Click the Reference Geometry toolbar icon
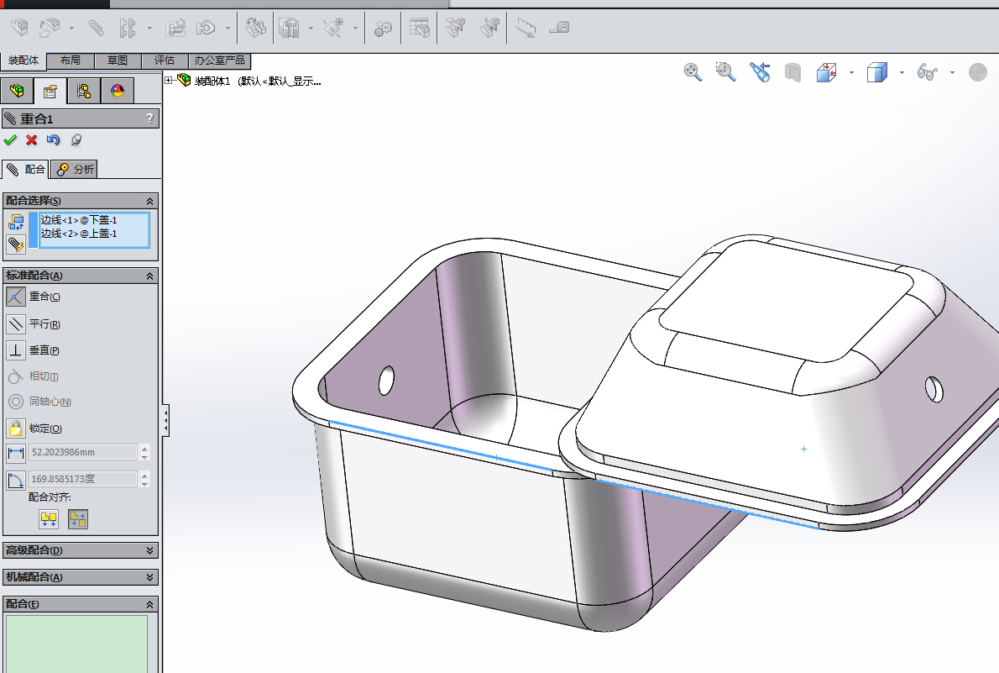 click(x=334, y=28)
